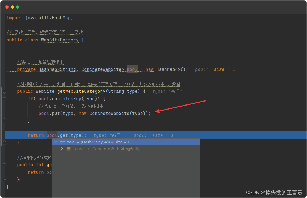Fold the getWebSiteCategory method in the gutter
The width and height of the screenshot is (307, 198).
(x=5, y=91)
